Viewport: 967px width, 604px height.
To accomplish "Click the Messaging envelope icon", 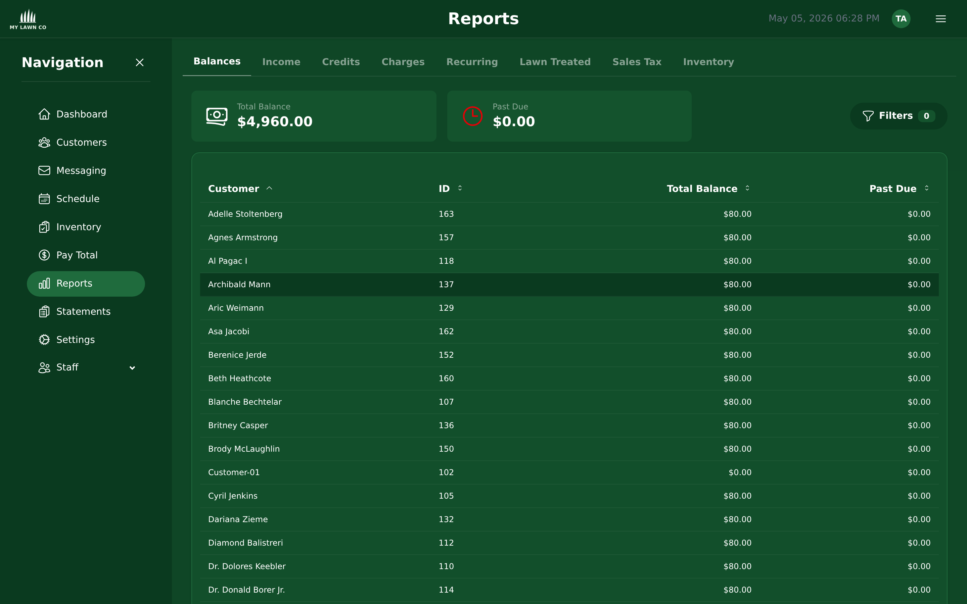I will point(44,170).
